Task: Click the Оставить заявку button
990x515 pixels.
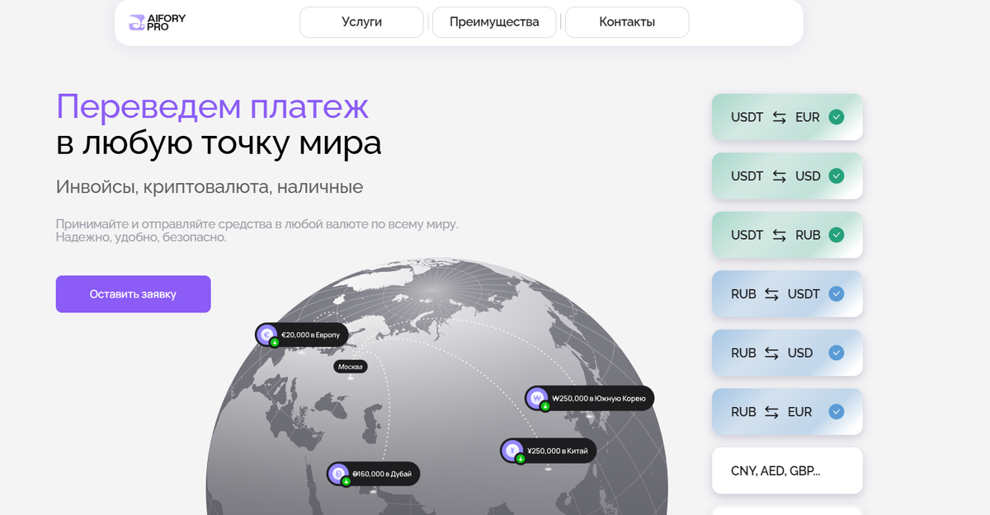Action: tap(133, 293)
